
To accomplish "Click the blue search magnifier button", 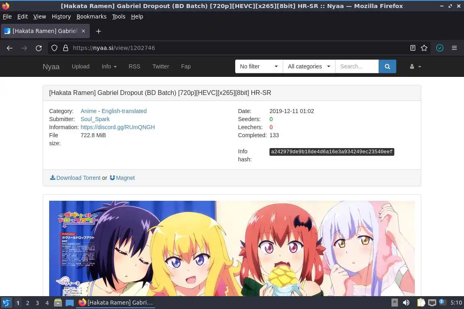I will 387,66.
